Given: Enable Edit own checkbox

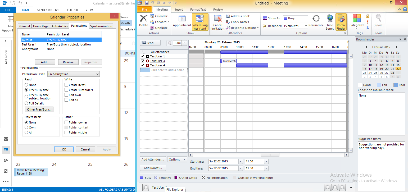Looking at the screenshot, I should point(66,95).
